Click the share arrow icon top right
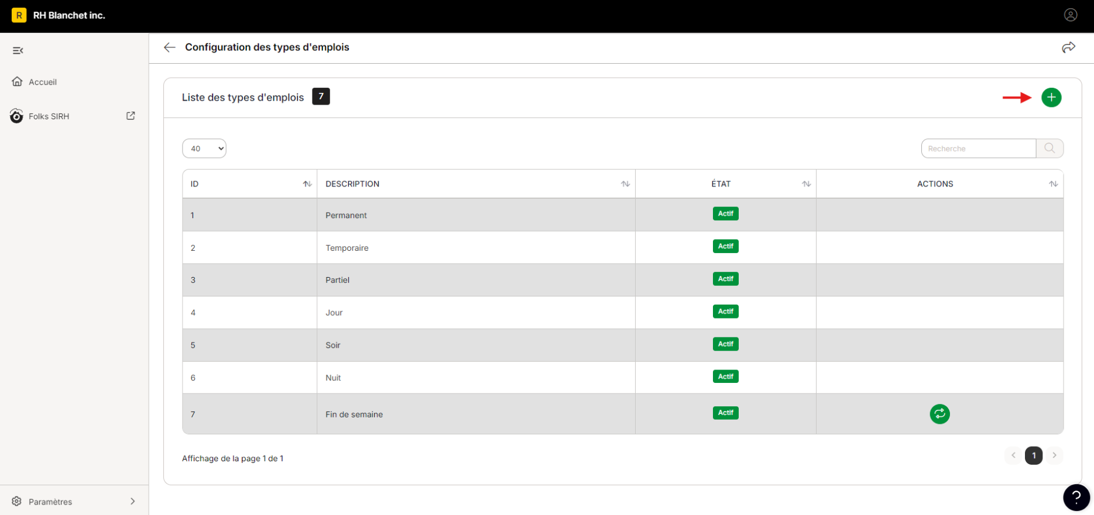Screen dimensions: 1094x515 point(1068,47)
